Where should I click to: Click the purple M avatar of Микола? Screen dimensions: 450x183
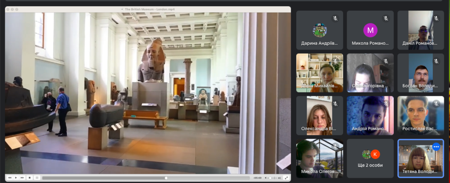coord(370,30)
